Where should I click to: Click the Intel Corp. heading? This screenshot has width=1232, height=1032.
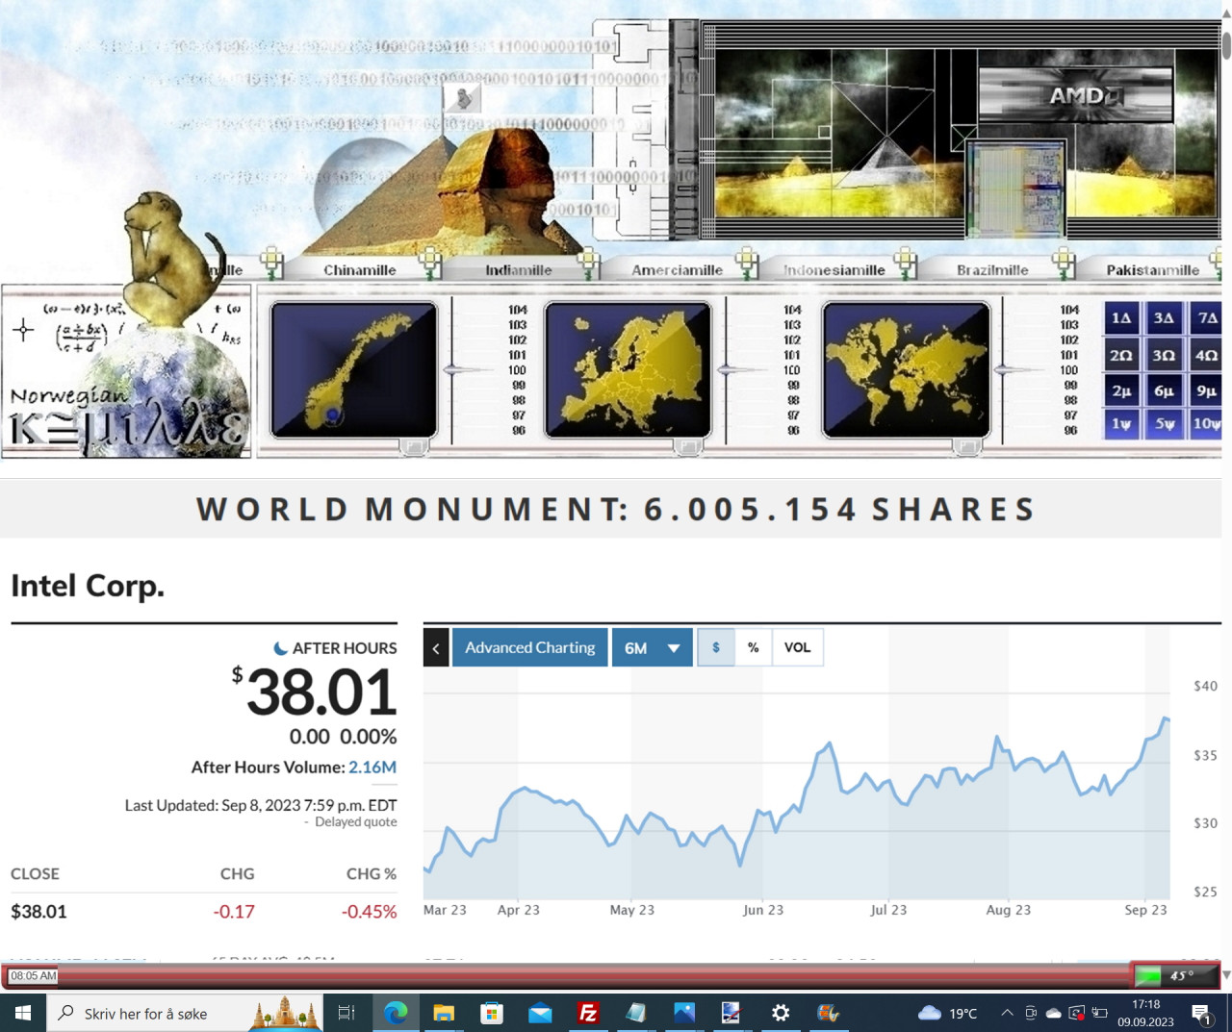(x=88, y=585)
